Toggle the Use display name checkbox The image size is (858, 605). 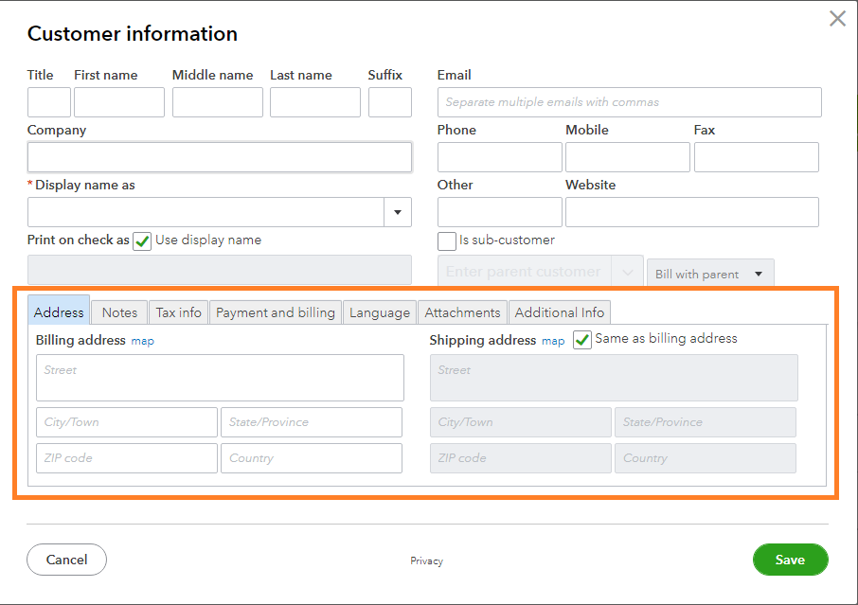tap(142, 240)
